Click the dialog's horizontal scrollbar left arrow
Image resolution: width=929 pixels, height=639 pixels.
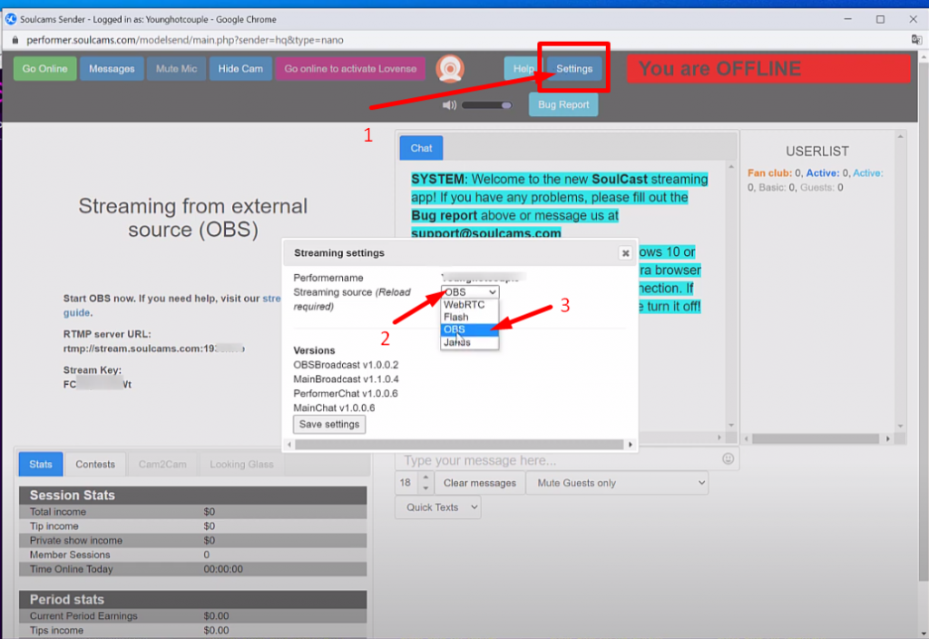(289, 445)
